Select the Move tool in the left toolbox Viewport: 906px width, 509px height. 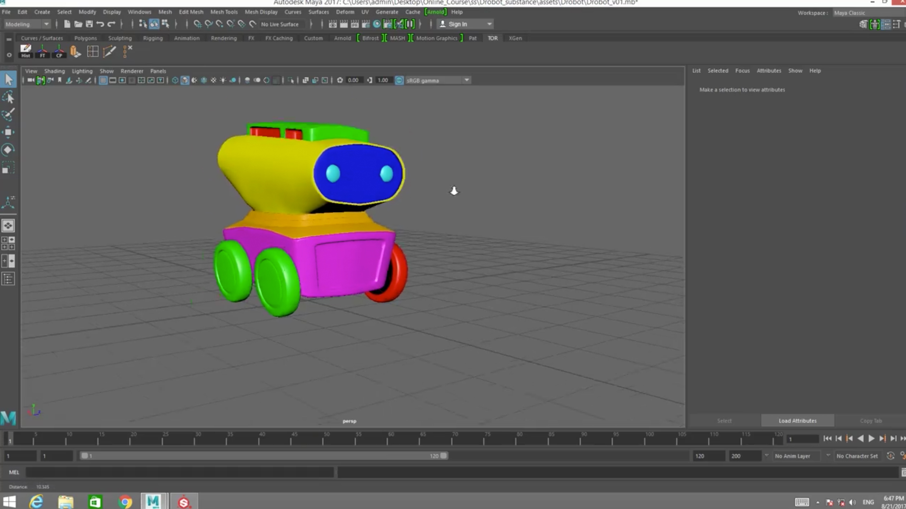(x=8, y=132)
